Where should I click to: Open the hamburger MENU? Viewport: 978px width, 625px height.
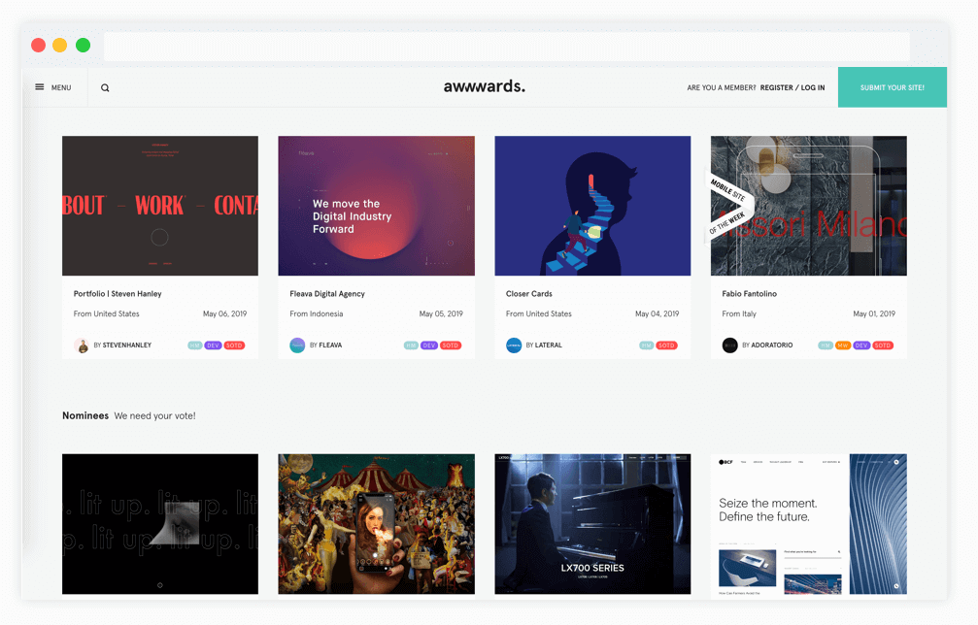53,88
